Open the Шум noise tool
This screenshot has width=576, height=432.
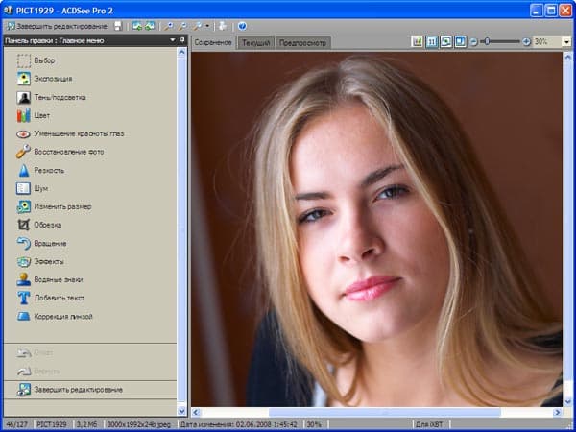33,188
